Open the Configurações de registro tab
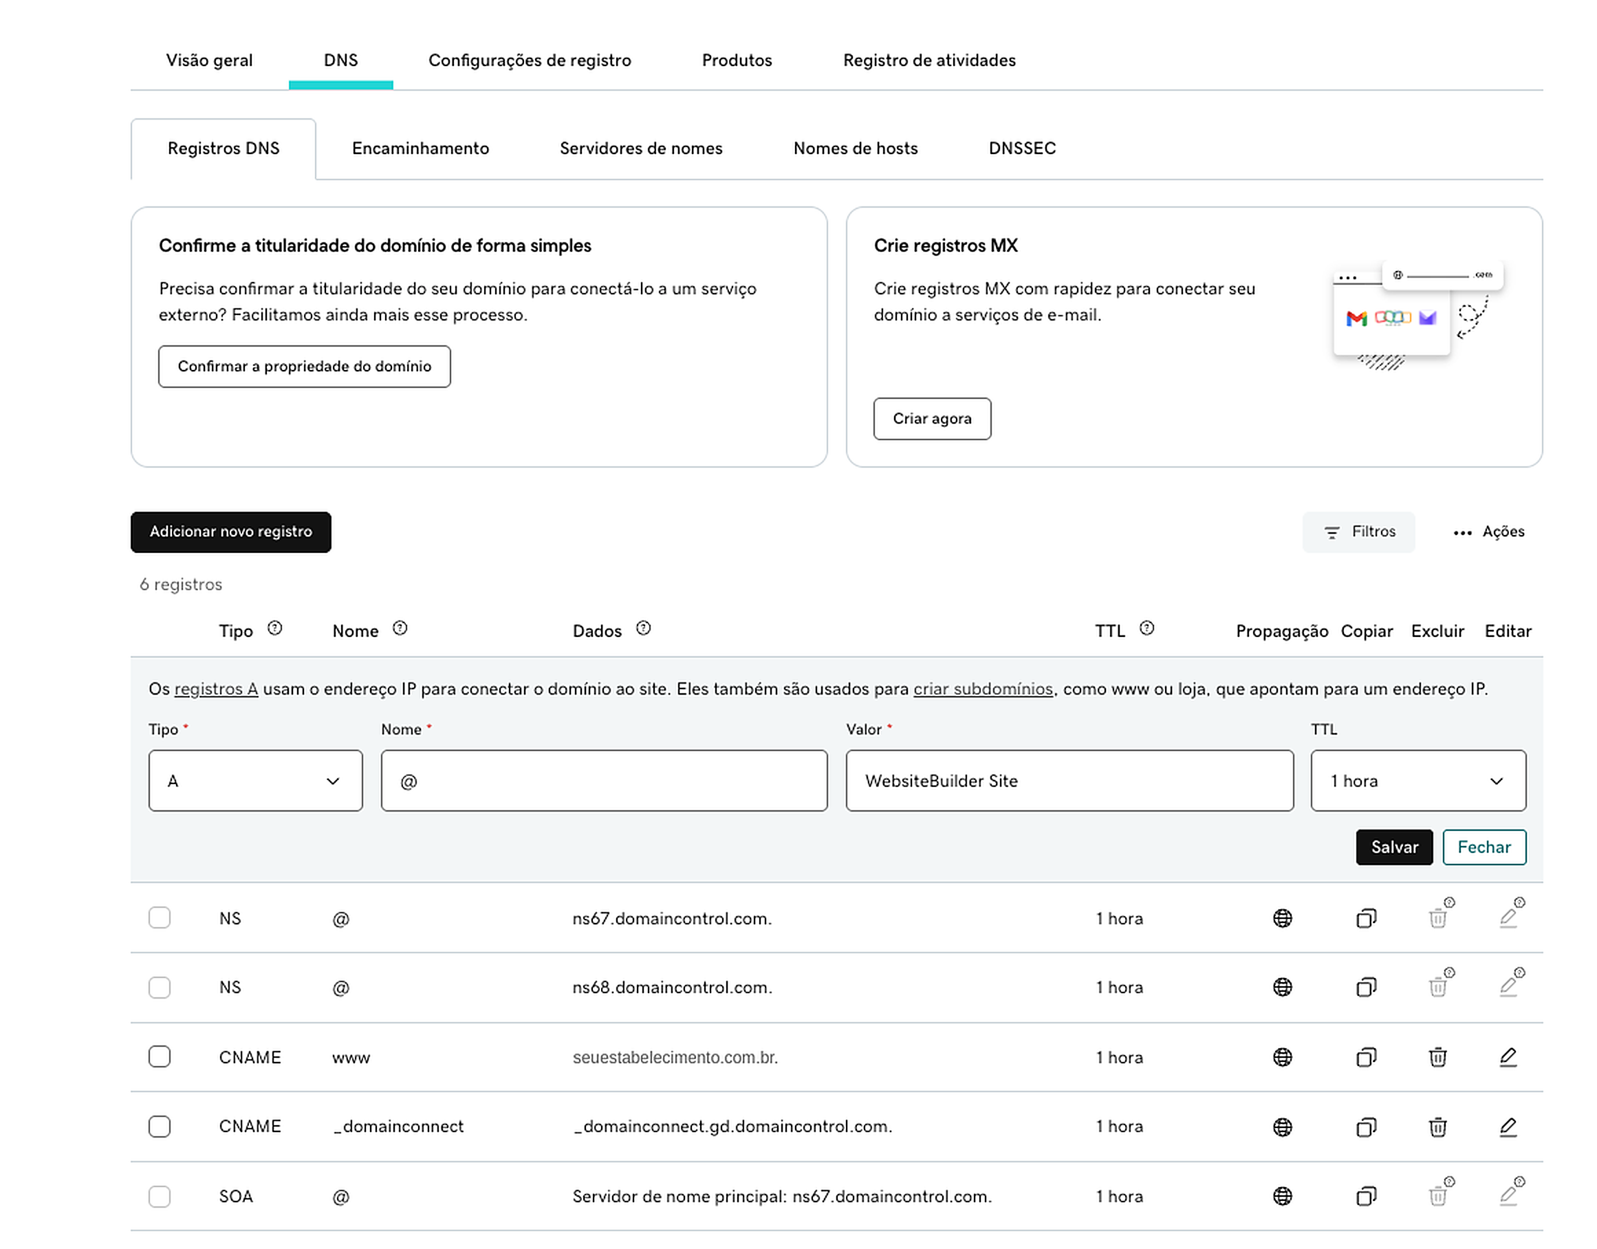Viewport: 1597px width, 1249px height. click(x=530, y=60)
